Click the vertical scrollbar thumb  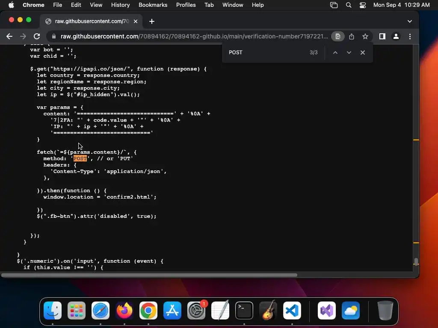pos(416,262)
